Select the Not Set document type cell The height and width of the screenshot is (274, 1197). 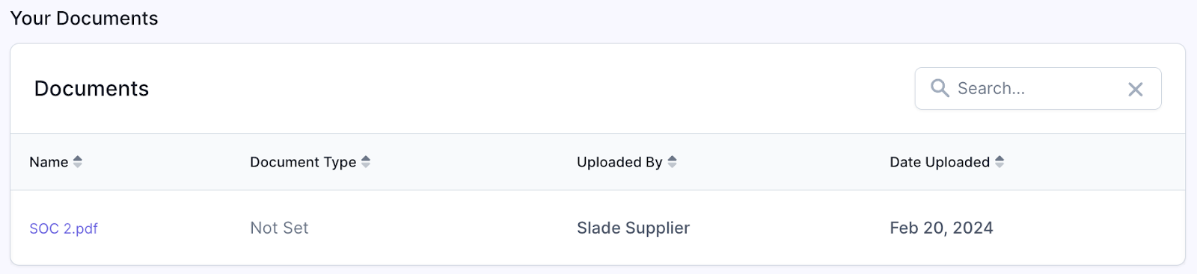click(x=279, y=228)
